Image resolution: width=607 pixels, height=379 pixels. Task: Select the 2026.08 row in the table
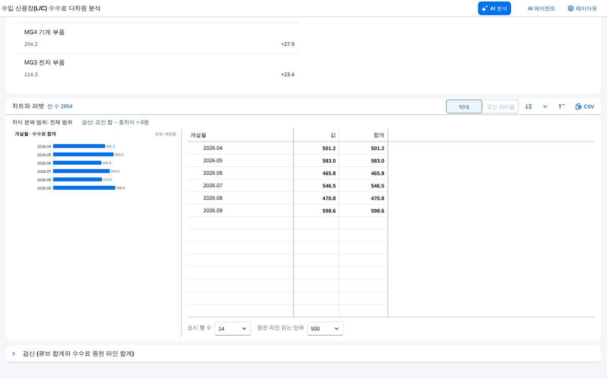click(x=287, y=198)
